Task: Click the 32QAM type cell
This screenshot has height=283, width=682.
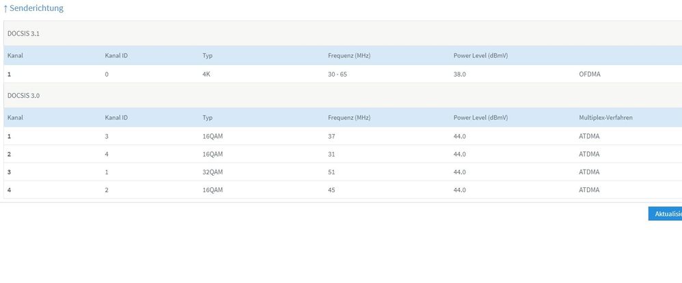Action: (x=213, y=172)
